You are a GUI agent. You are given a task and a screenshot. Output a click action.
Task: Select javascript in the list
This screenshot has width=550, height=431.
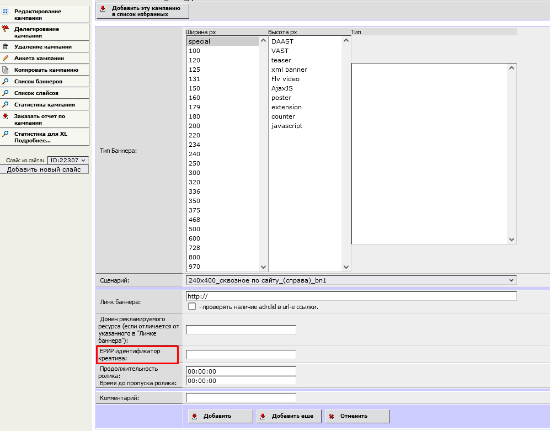coord(306,126)
